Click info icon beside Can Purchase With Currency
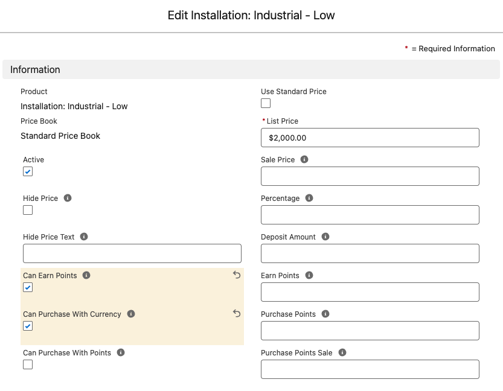The height and width of the screenshot is (391, 503). point(131,314)
